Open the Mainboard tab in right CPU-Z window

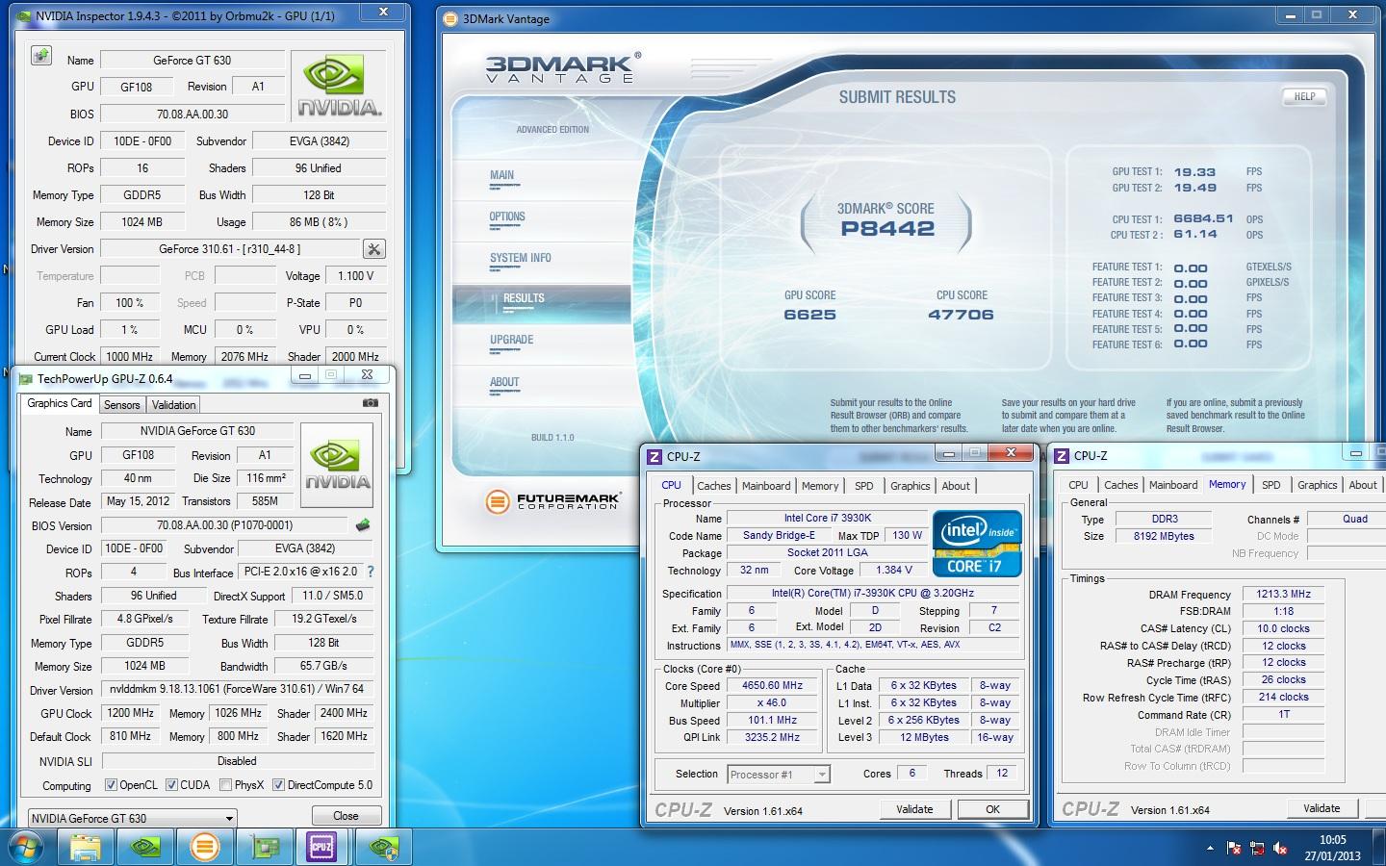point(1173,485)
